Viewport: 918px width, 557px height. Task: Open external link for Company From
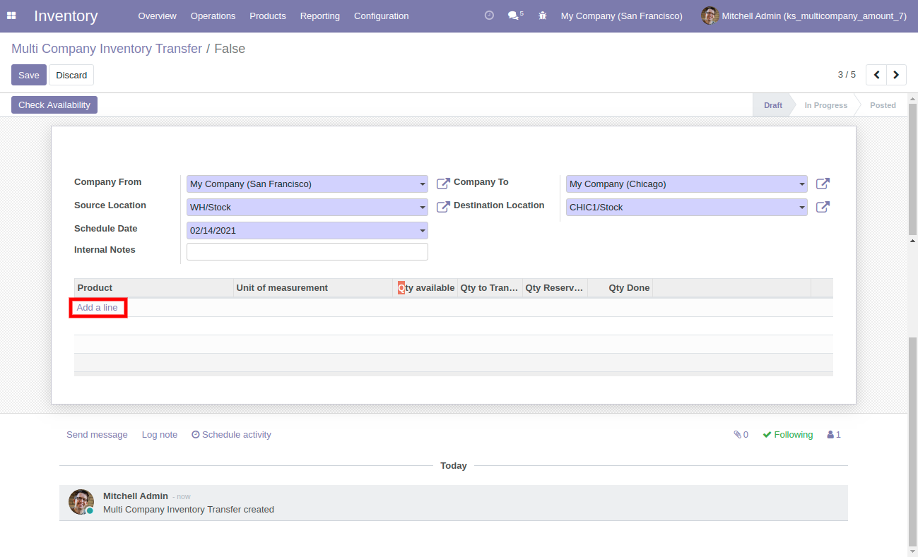(443, 184)
